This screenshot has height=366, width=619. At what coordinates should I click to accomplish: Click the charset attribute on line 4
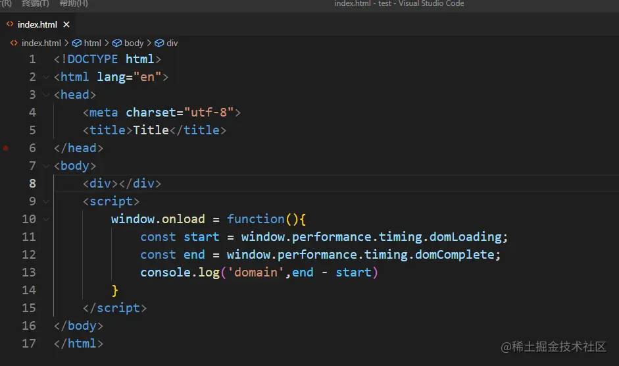coord(151,113)
